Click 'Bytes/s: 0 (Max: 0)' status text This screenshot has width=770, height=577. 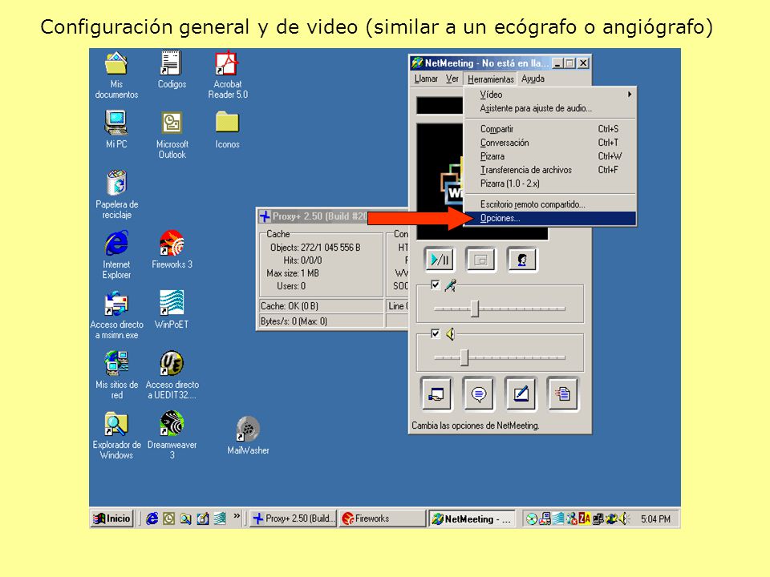click(x=294, y=321)
